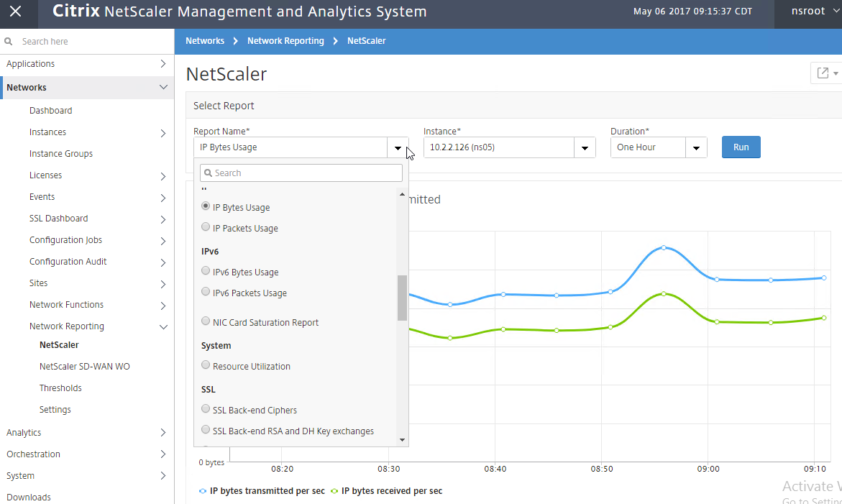Choose the IPv6 Bytes Usage report
842x504 pixels.
pyautogui.click(x=206, y=271)
